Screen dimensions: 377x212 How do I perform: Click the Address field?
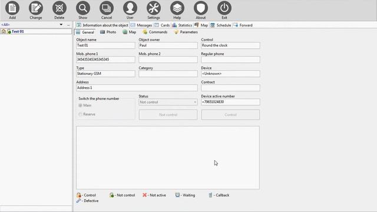137,88
